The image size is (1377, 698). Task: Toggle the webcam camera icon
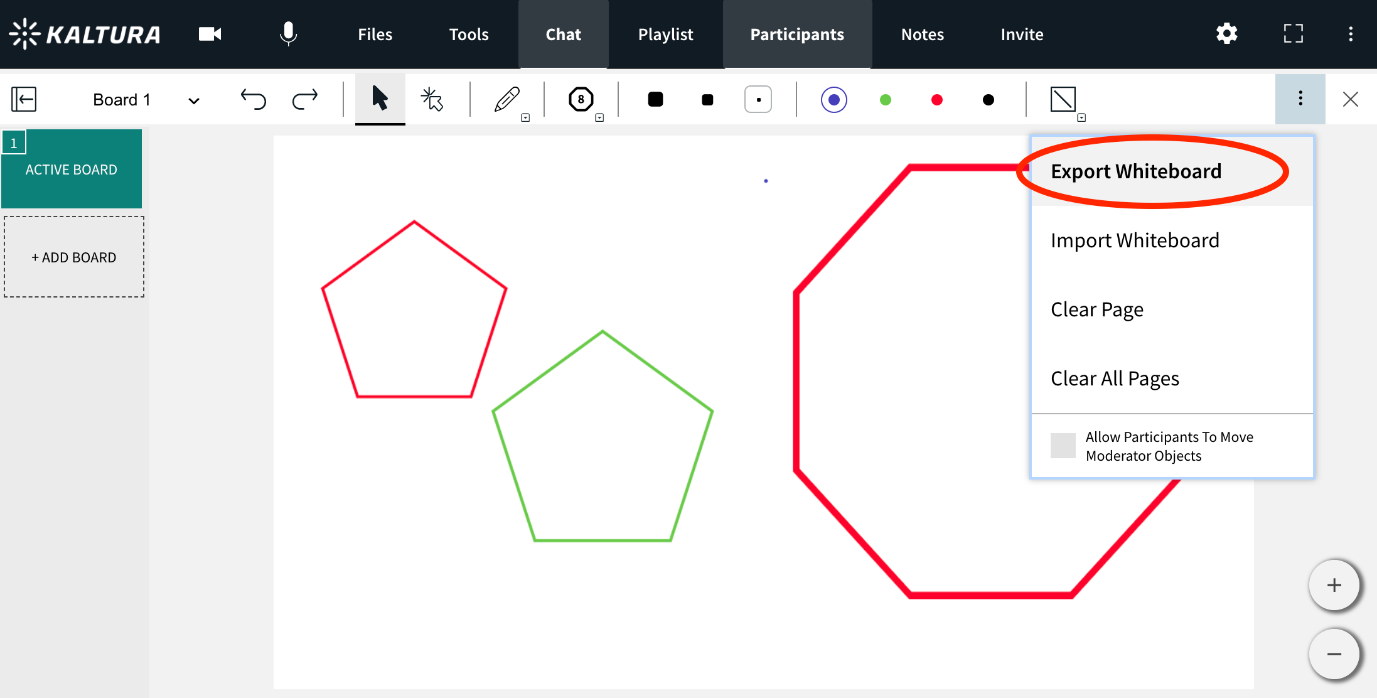[x=210, y=34]
